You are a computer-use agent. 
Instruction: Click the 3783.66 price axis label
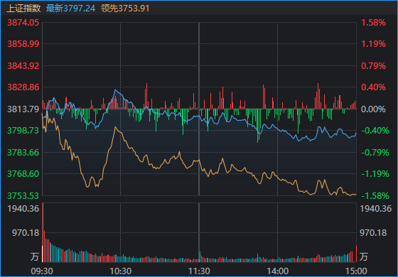[23, 153]
